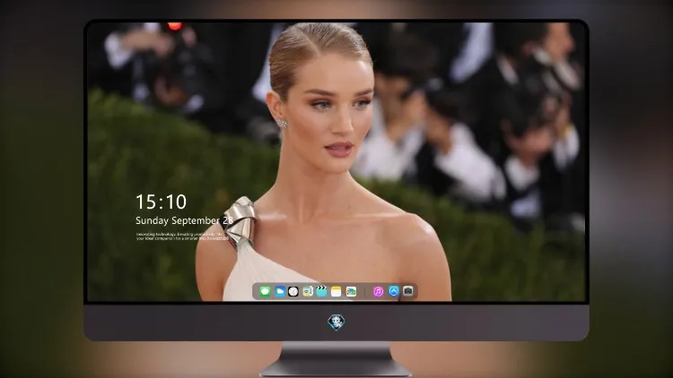Open the clapperboard video app in dock
Screen dimensions: 673x378
tap(321, 292)
